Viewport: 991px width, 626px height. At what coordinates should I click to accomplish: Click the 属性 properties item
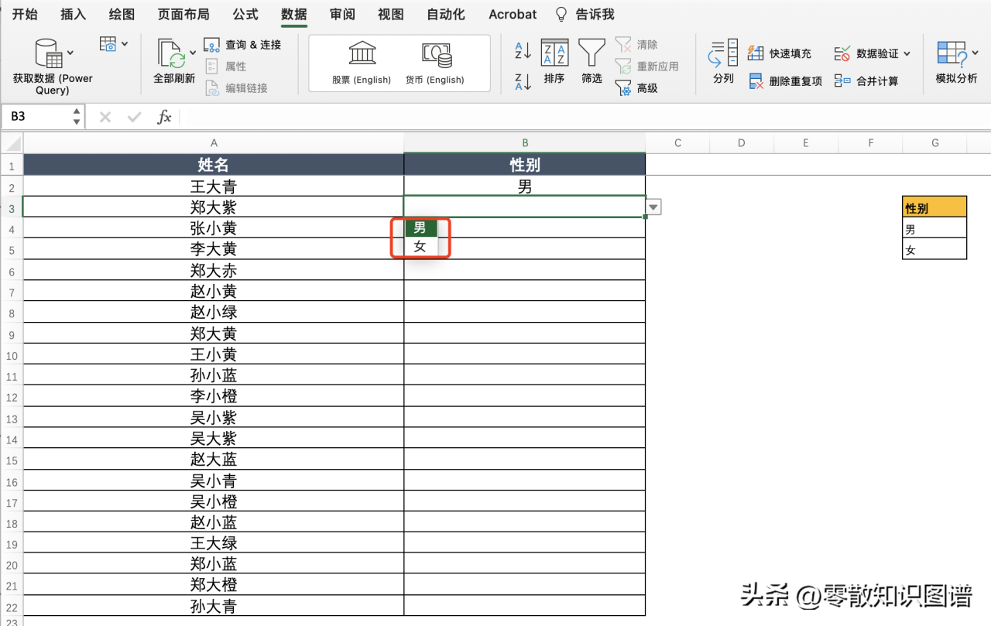tap(226, 67)
